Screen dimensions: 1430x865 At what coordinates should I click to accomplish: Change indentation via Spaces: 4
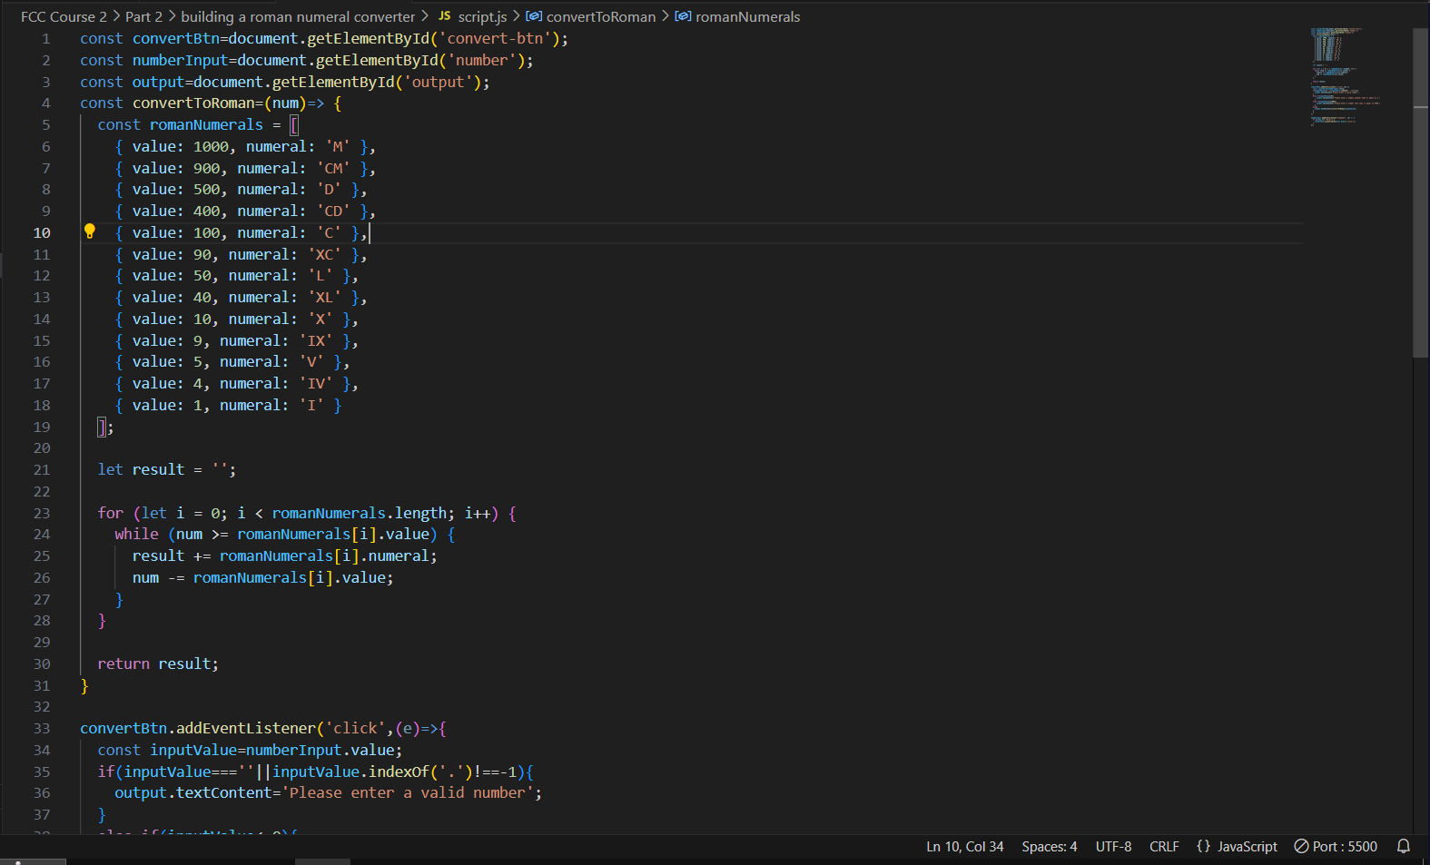[x=1049, y=846]
